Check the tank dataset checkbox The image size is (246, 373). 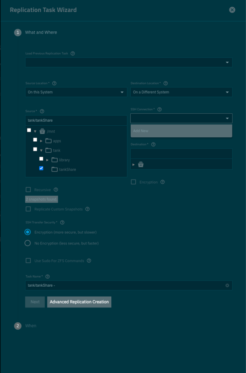tap(35, 149)
